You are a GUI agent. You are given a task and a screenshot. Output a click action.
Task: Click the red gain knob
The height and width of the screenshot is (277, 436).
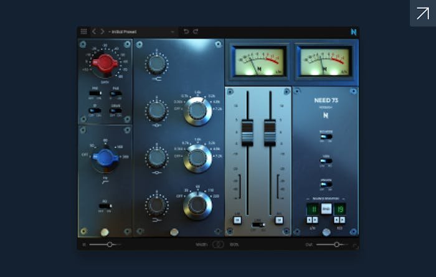(x=104, y=62)
